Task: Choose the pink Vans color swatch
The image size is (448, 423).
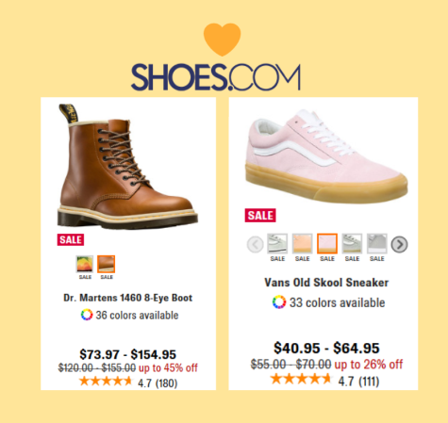Action: (327, 243)
